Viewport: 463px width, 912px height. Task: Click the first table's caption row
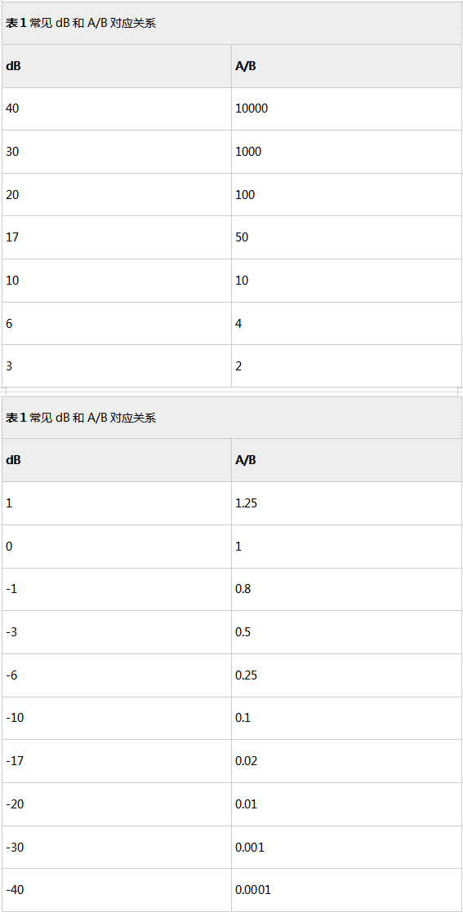pos(232,24)
